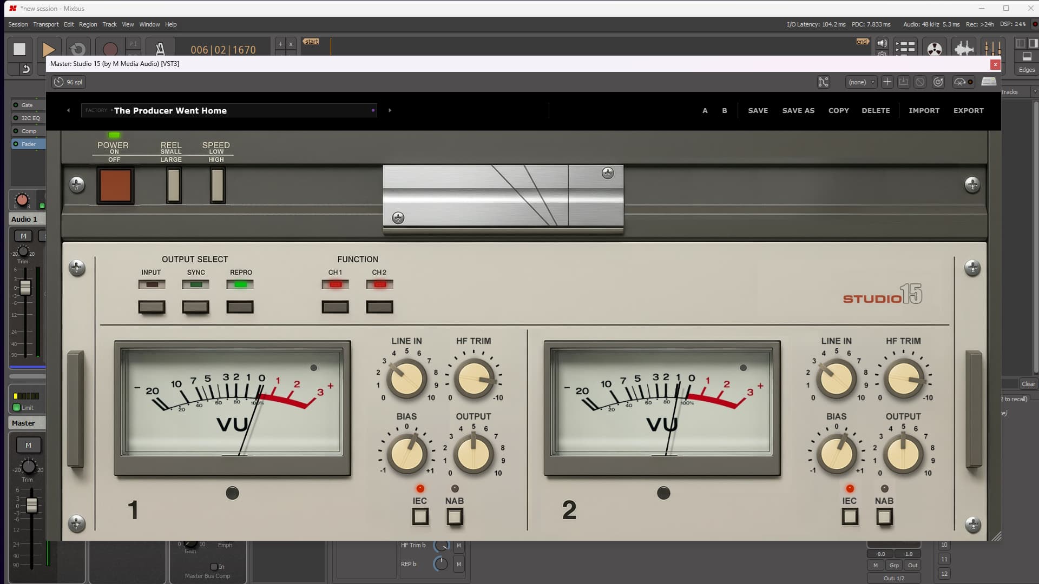Open the Track menu
This screenshot has height=584, width=1039.
pos(109,24)
